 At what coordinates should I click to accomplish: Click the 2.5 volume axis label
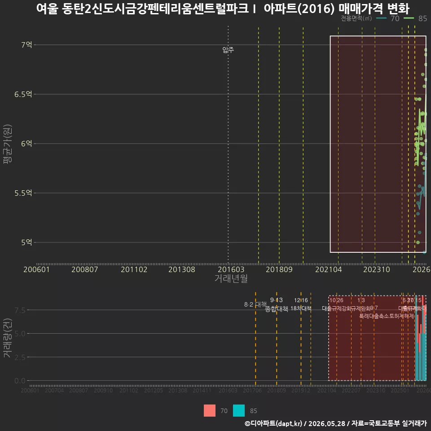point(20,357)
